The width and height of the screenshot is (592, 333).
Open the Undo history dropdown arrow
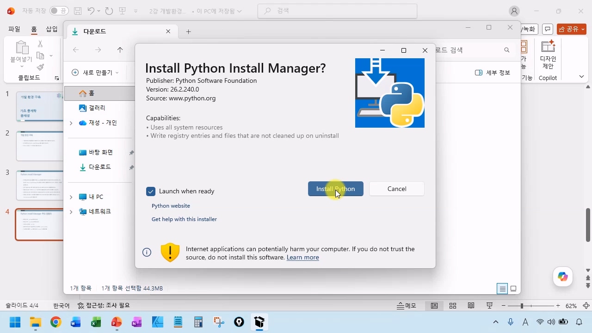coord(99,11)
